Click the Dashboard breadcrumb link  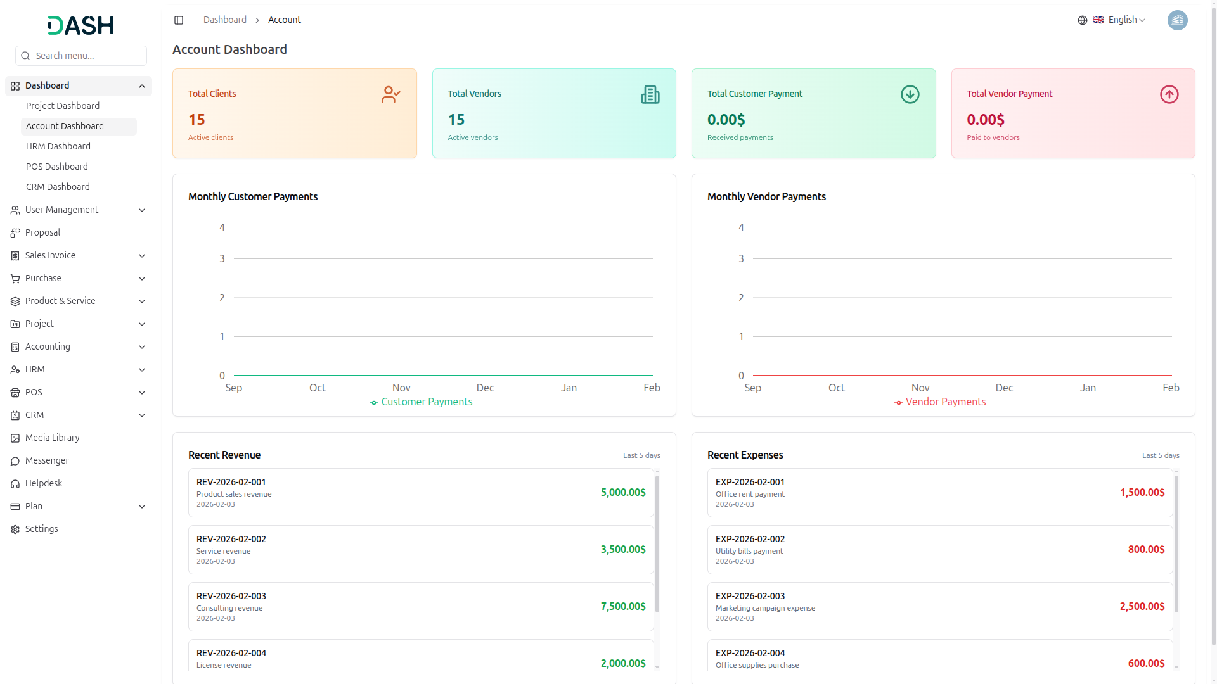point(224,20)
